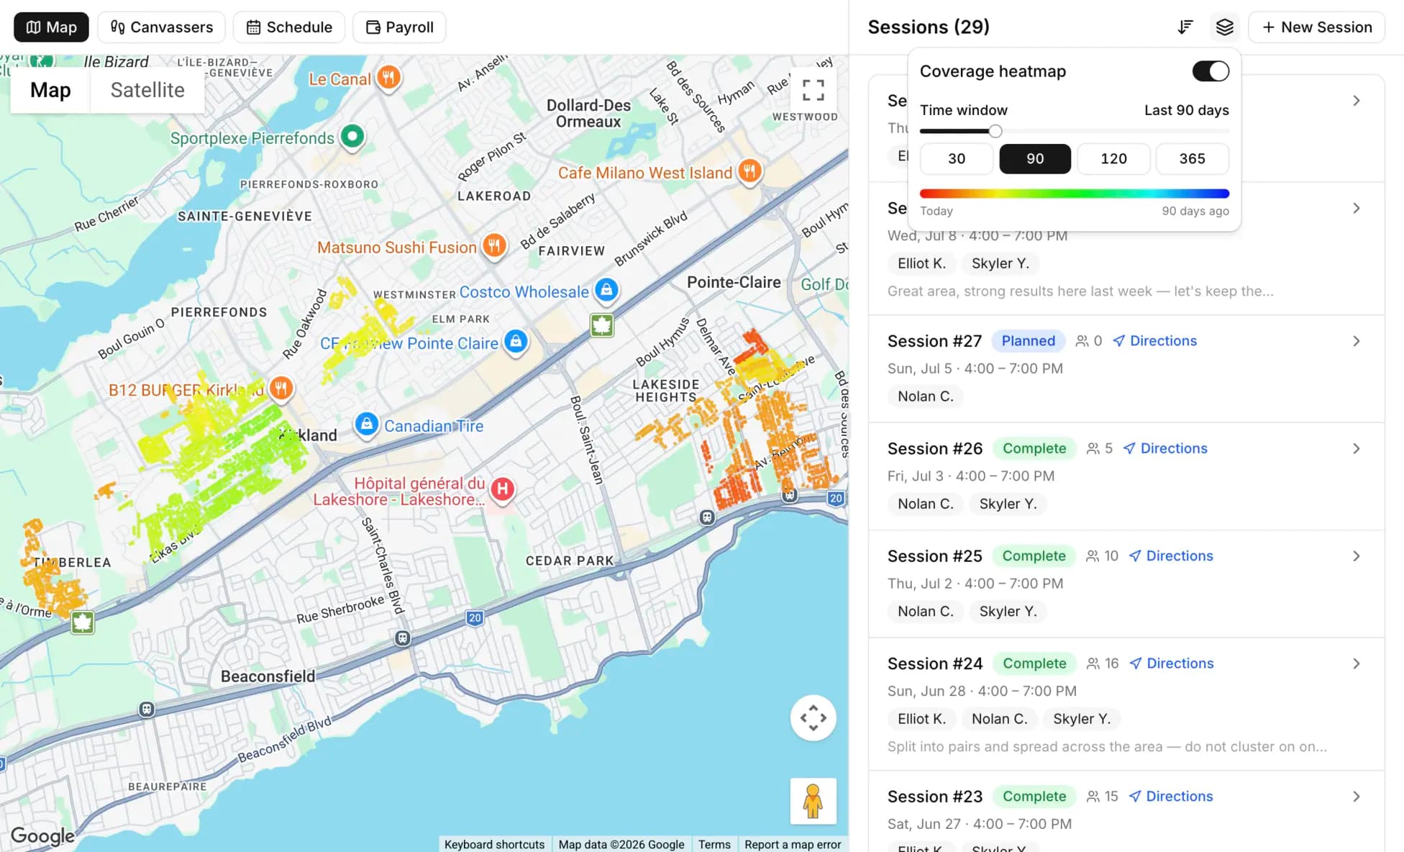The width and height of the screenshot is (1404, 852).
Task: Click the Complete badge on Session #26
Action: point(1034,448)
